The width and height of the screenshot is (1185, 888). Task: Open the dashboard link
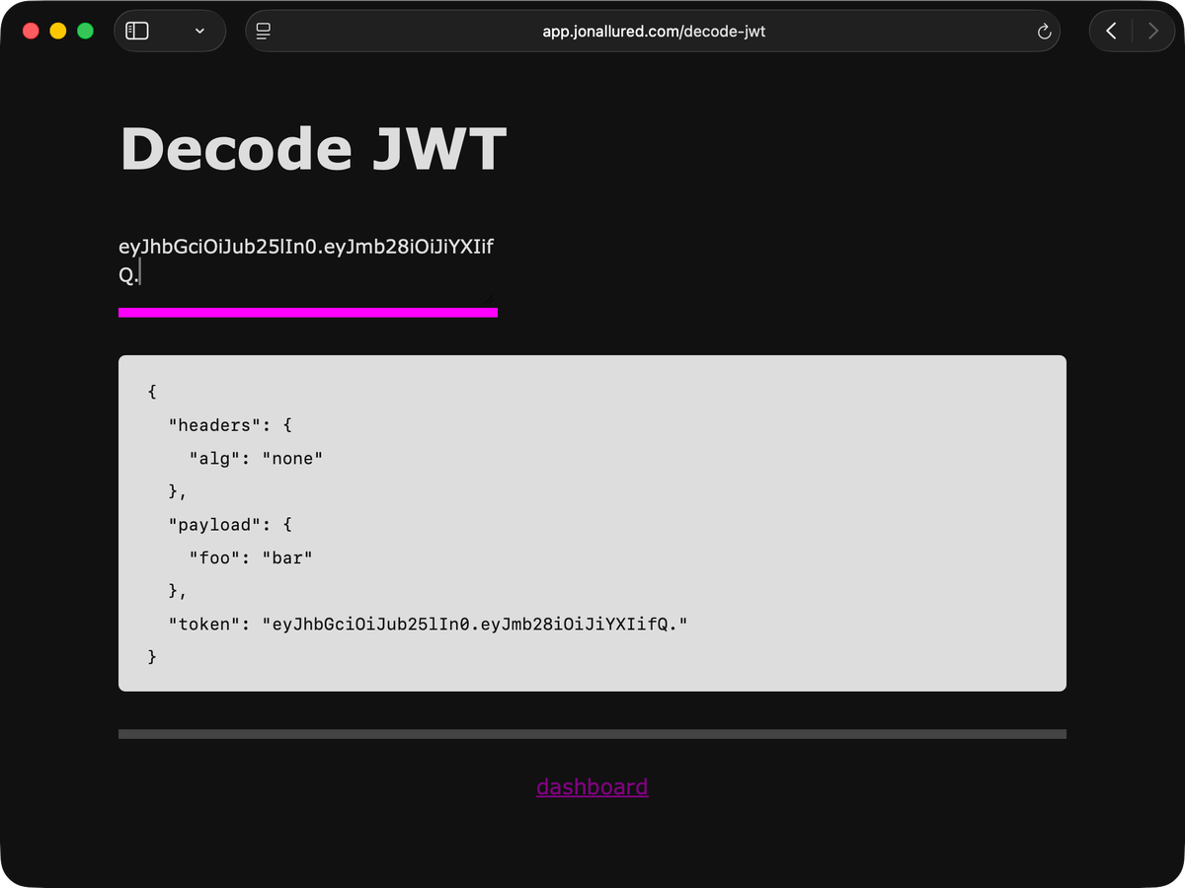click(592, 786)
